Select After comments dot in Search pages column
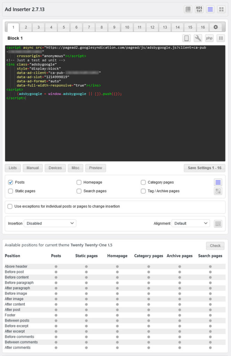The height and width of the screenshot is (356, 231). [x=211, y=348]
